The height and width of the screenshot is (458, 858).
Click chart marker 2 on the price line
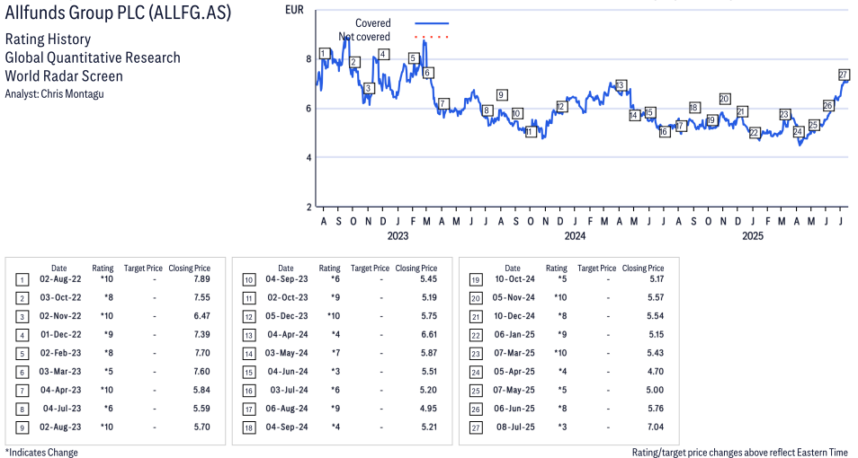coord(354,62)
